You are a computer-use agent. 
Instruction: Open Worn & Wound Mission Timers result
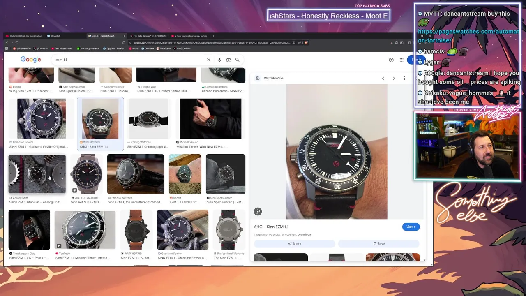click(210, 124)
